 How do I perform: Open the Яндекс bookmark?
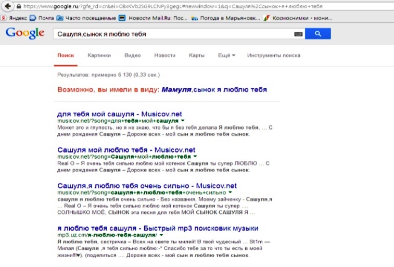point(14,18)
